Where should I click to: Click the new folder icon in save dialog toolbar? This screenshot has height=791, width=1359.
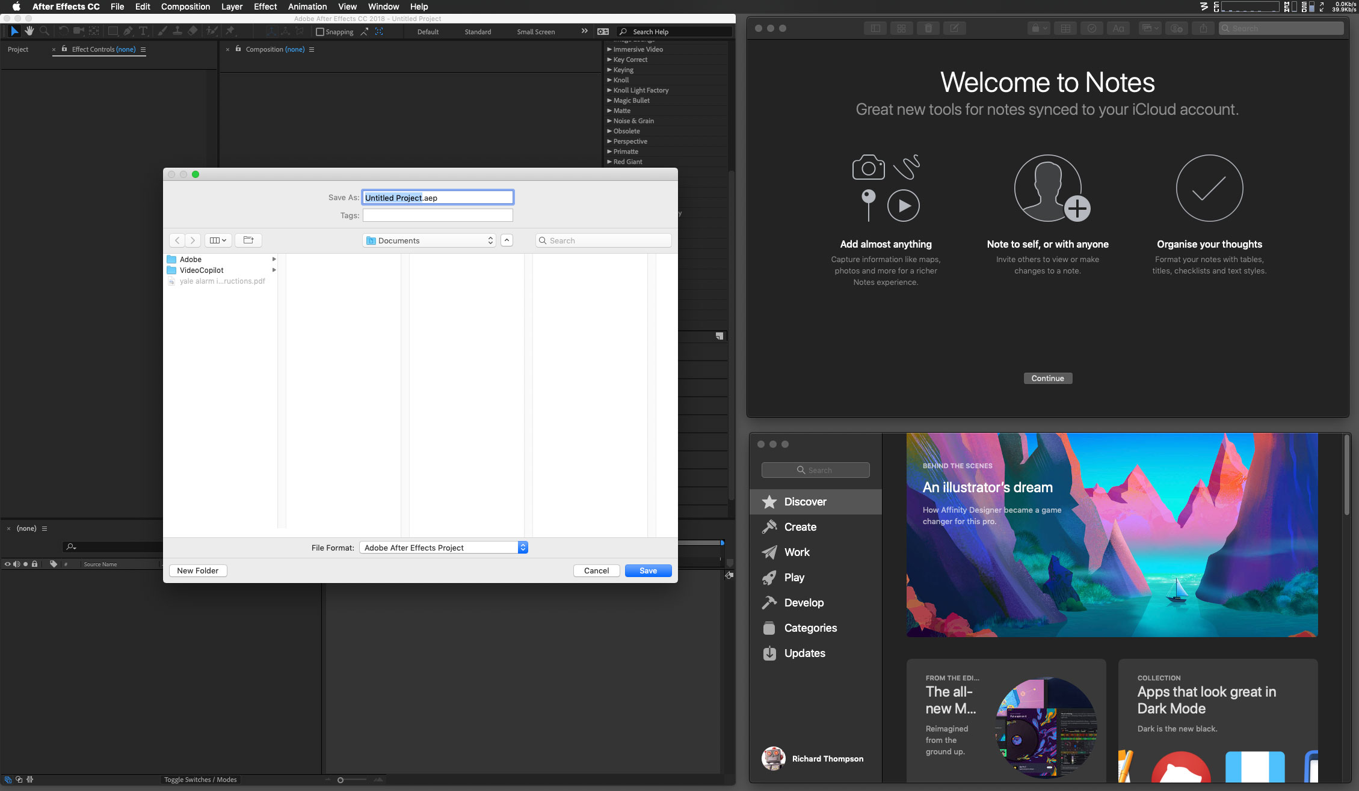pyautogui.click(x=248, y=240)
